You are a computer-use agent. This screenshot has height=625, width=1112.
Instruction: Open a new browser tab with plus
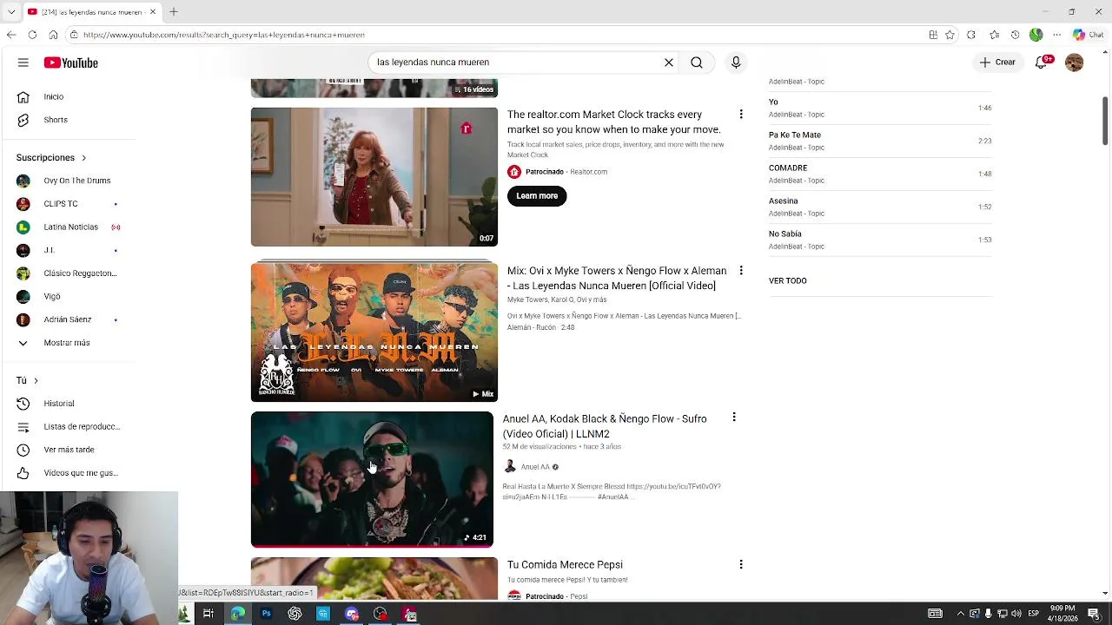(x=174, y=12)
